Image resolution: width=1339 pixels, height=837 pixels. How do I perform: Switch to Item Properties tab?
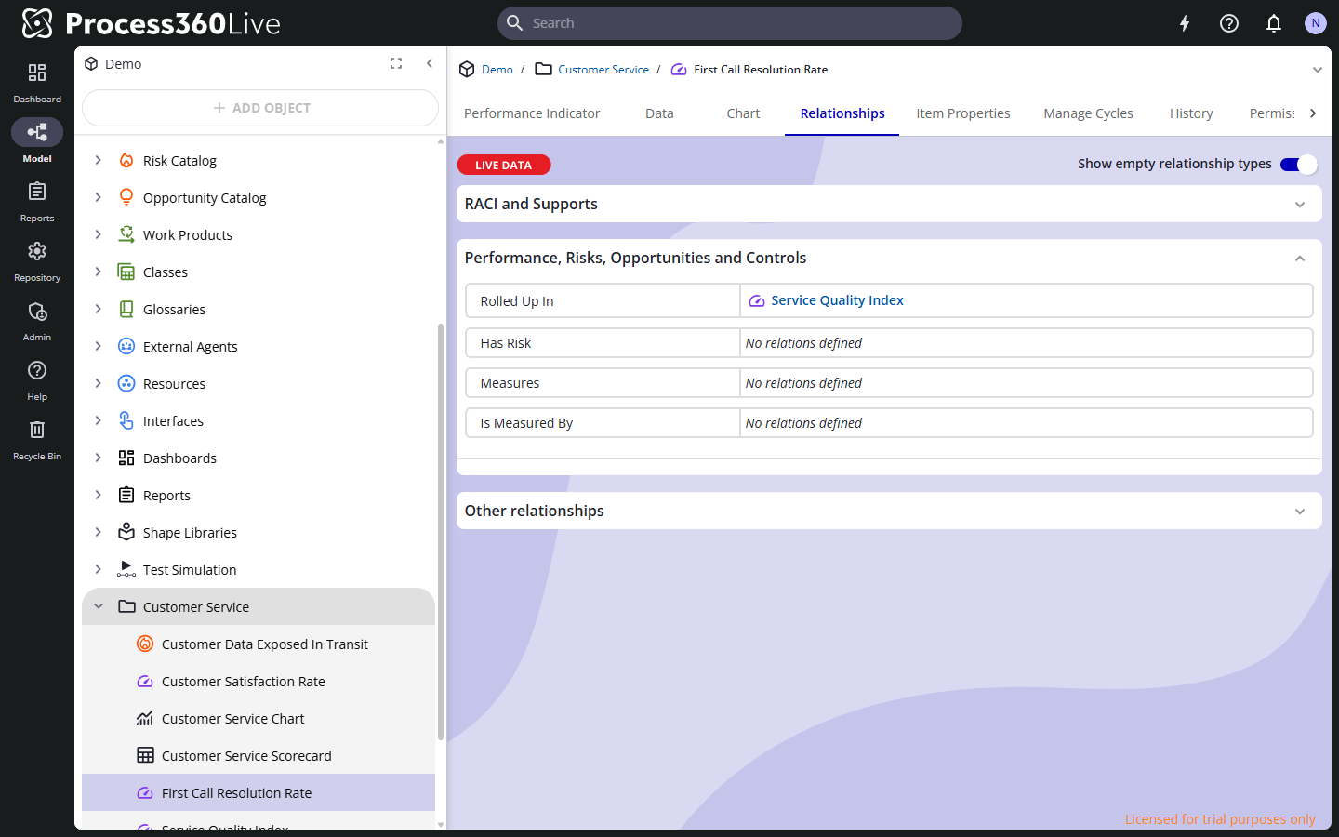(x=963, y=113)
